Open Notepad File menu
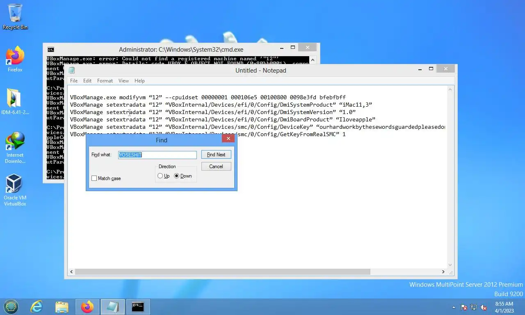This screenshot has width=525, height=315. pyautogui.click(x=74, y=81)
